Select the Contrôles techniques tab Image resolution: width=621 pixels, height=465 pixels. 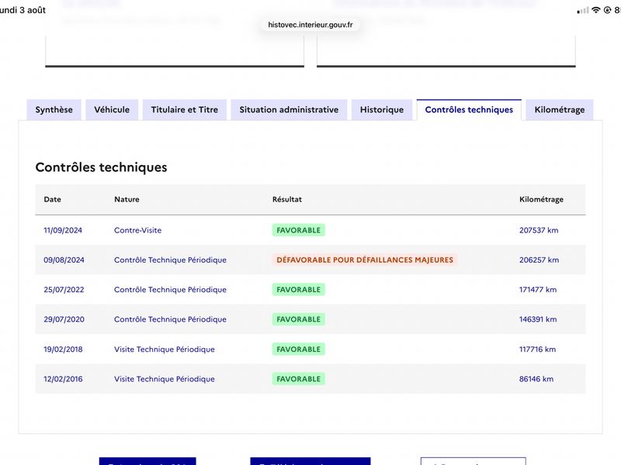(x=469, y=109)
